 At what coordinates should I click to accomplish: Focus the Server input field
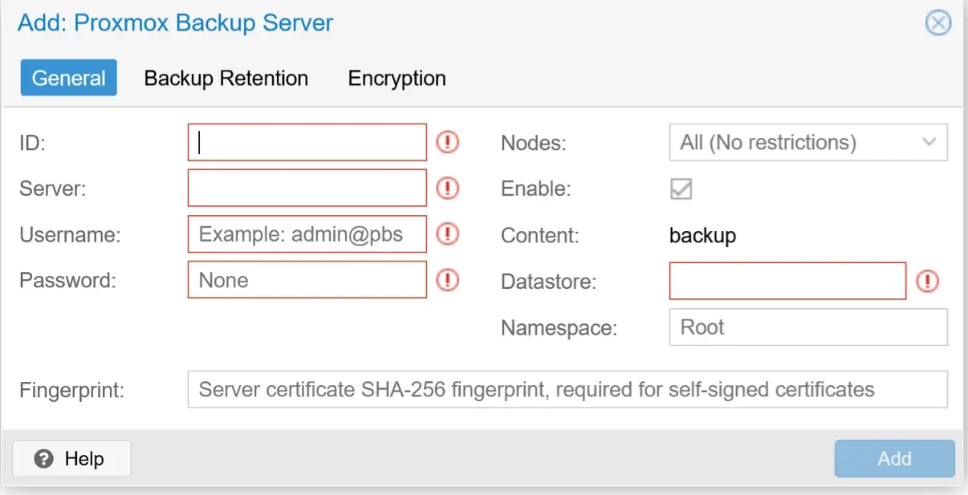click(x=307, y=189)
